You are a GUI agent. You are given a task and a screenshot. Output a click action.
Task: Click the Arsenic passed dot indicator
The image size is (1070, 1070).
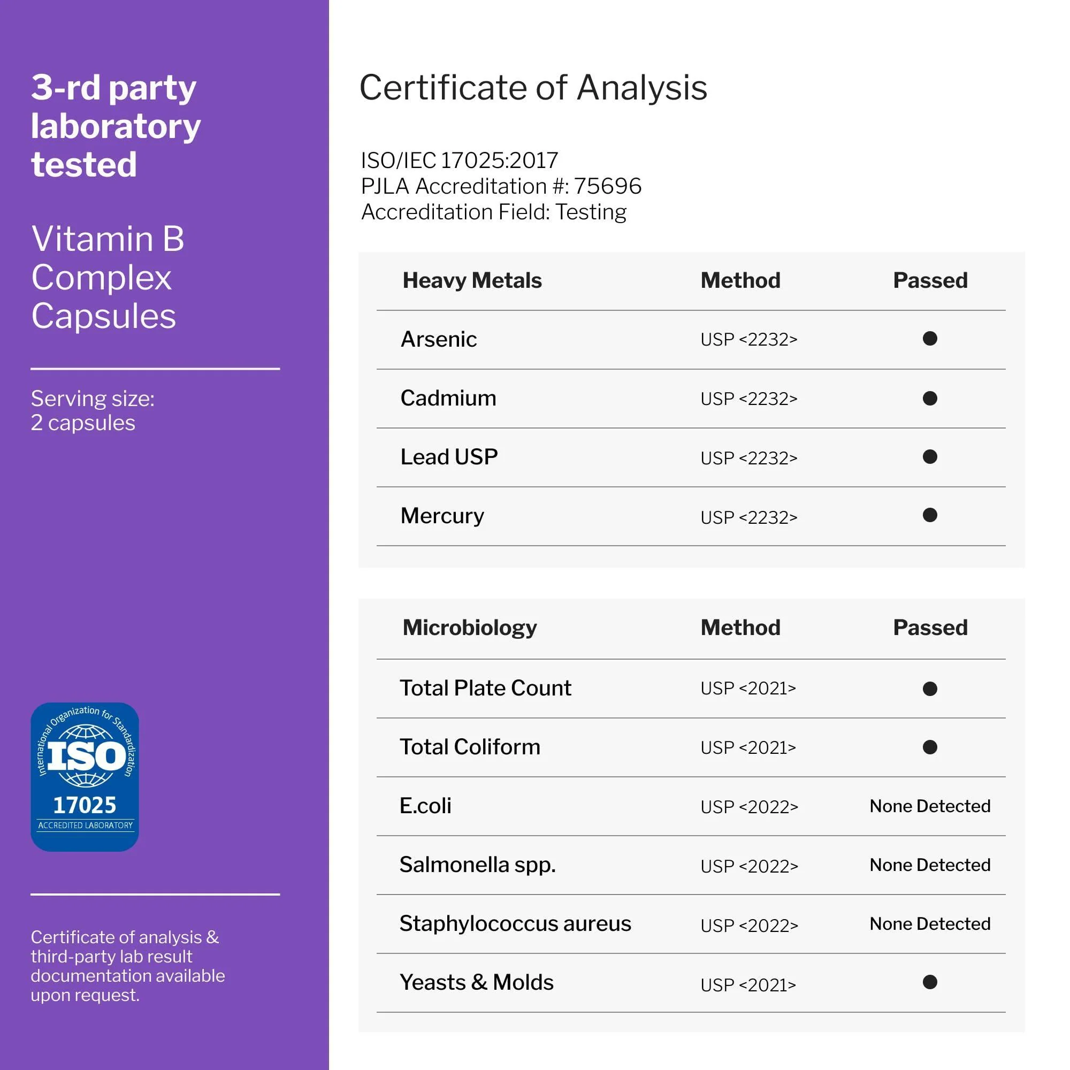(930, 339)
